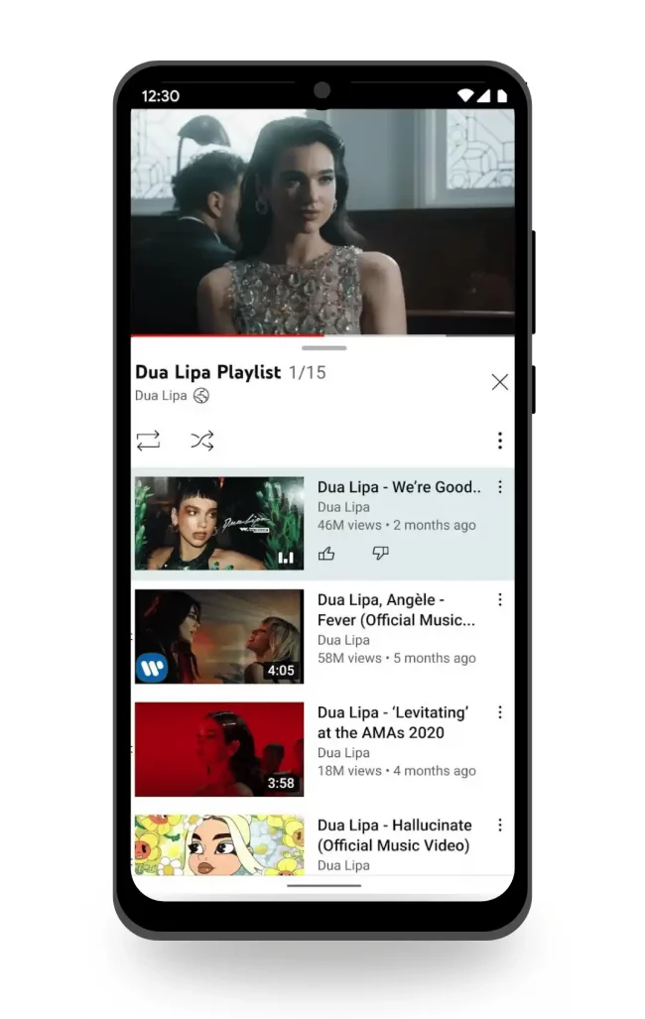Toggle shuffle for the playlist
The width and height of the screenshot is (645, 1019).
click(202, 441)
